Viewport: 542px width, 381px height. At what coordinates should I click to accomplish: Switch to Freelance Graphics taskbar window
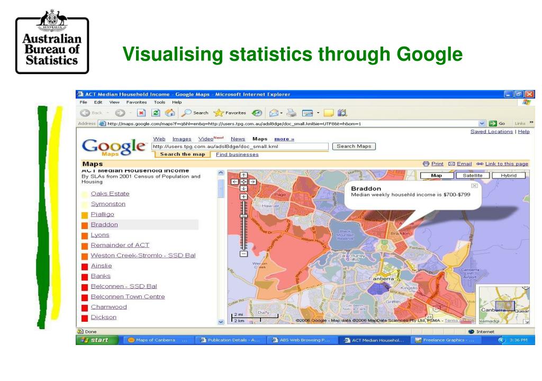coord(446,340)
